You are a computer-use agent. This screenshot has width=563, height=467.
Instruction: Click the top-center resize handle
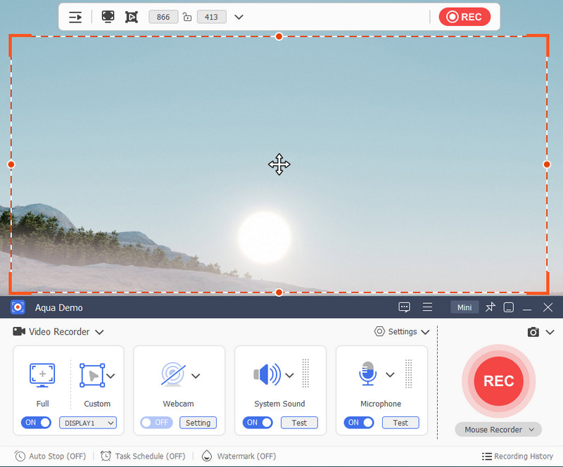click(279, 37)
